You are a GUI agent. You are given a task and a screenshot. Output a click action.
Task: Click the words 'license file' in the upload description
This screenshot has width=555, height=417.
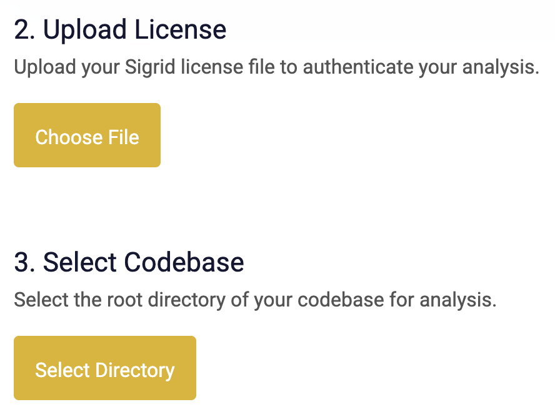coord(228,67)
